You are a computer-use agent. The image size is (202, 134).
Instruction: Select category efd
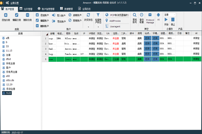coord(8,76)
